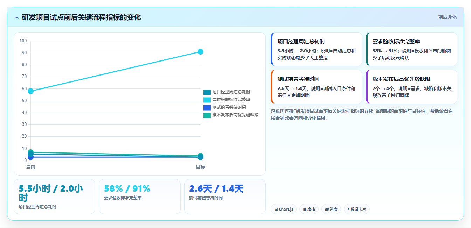Click the 表格 tag chip
This screenshot has width=471, height=228.
pyautogui.click(x=309, y=209)
